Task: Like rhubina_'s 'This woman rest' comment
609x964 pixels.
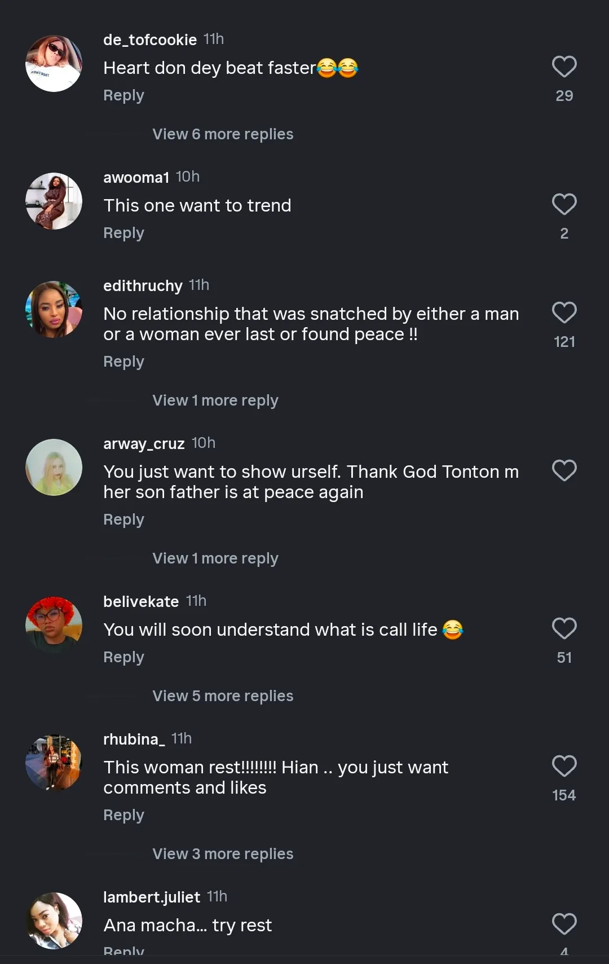Action: point(564,766)
